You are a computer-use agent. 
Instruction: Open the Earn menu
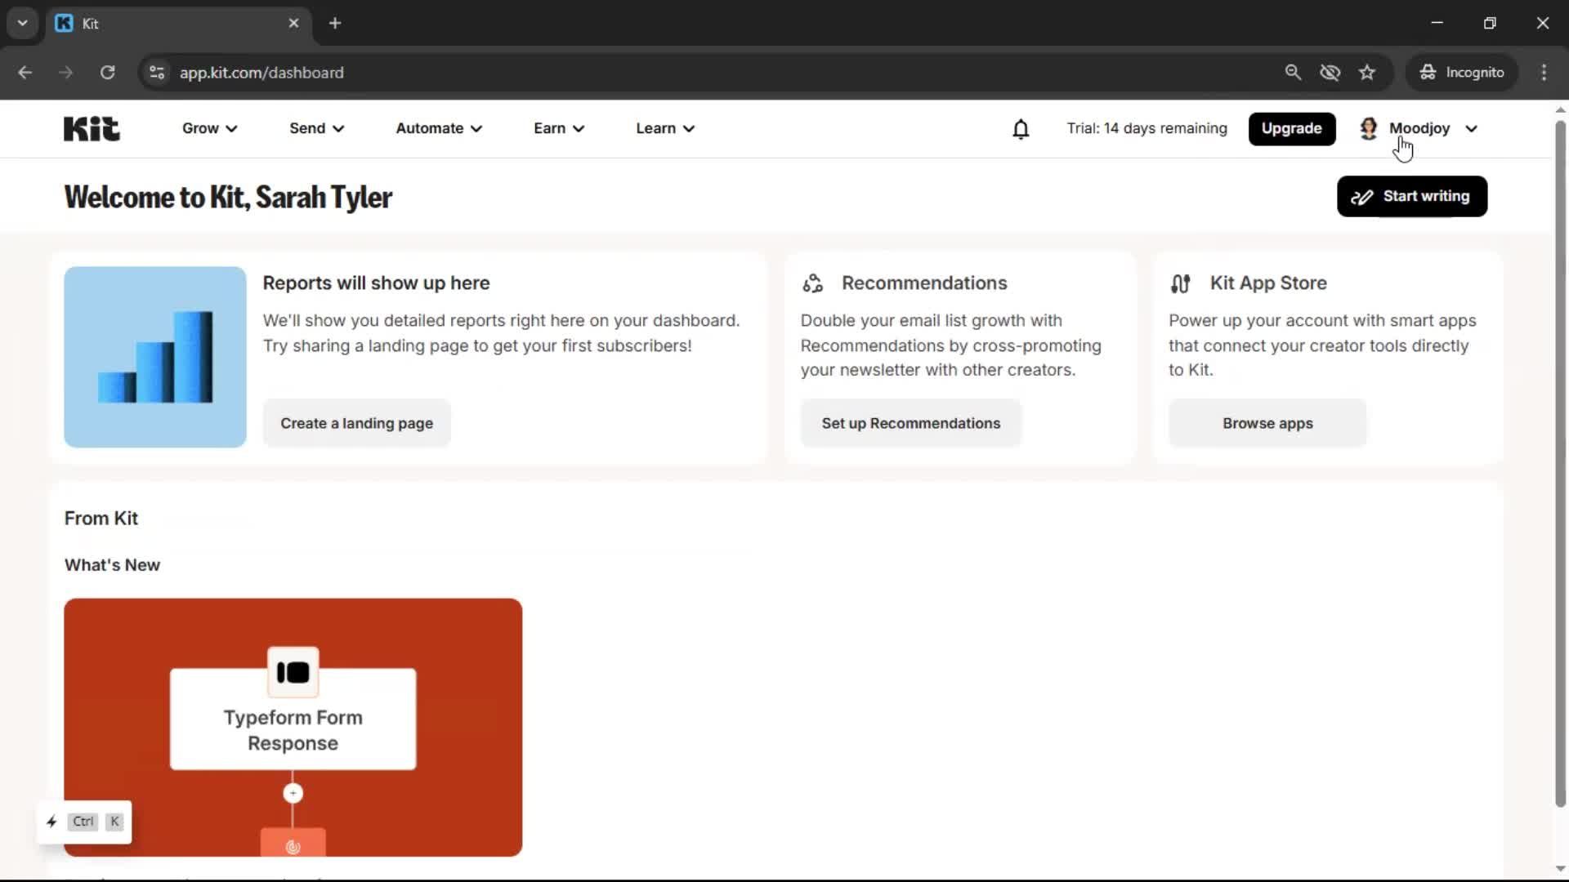[x=559, y=128]
